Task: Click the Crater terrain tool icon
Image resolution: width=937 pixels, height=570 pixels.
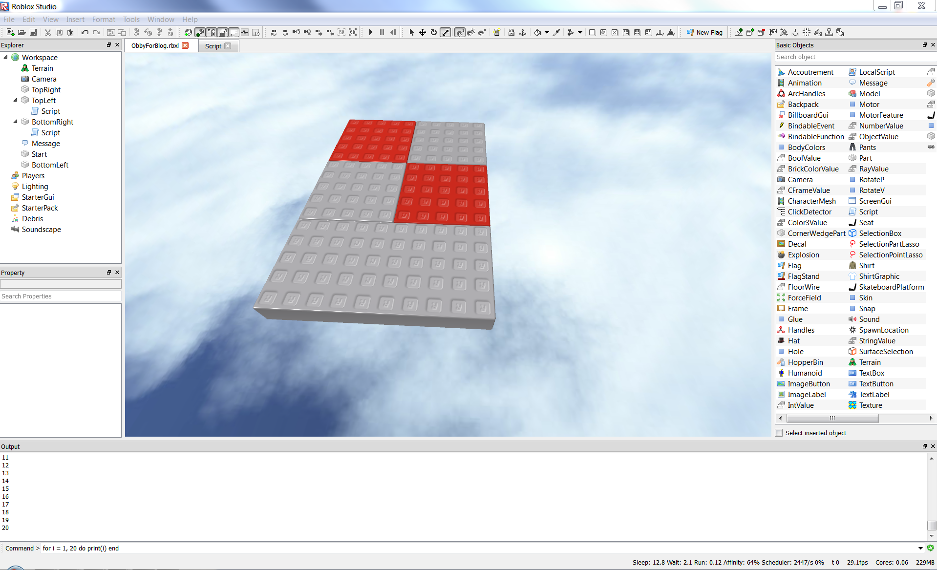Action: [795, 32]
